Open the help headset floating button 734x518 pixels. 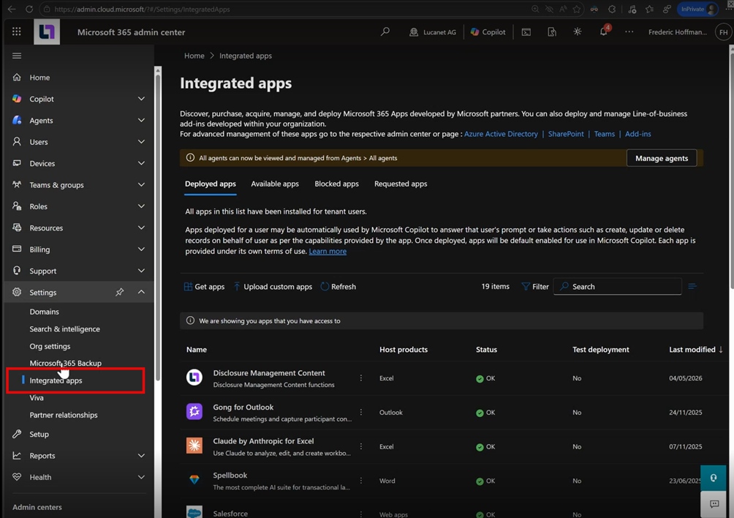714,478
